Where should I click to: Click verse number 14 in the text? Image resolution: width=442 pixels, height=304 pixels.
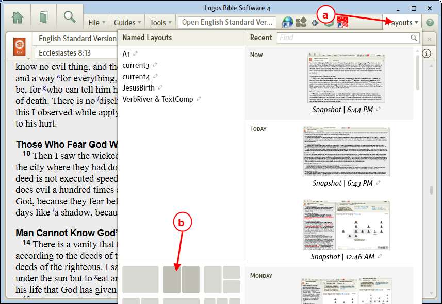pos(26,242)
